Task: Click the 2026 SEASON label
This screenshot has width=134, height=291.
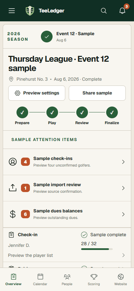Action: pyautogui.click(x=18, y=37)
